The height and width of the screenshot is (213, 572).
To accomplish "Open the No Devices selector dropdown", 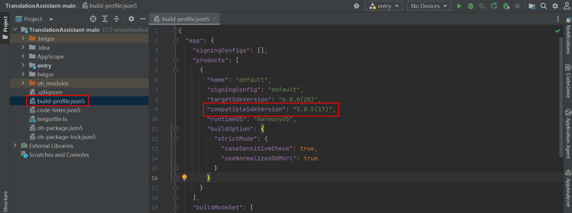I will tap(429, 6).
